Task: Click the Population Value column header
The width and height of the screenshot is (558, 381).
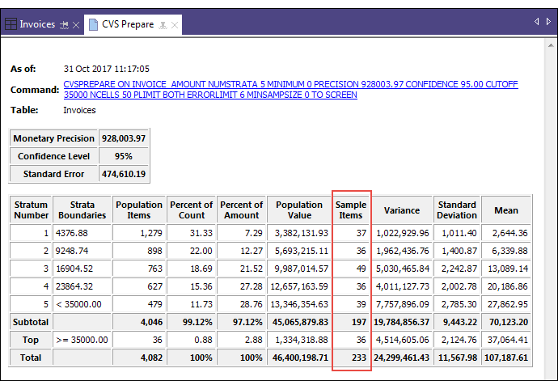Action: (x=298, y=210)
